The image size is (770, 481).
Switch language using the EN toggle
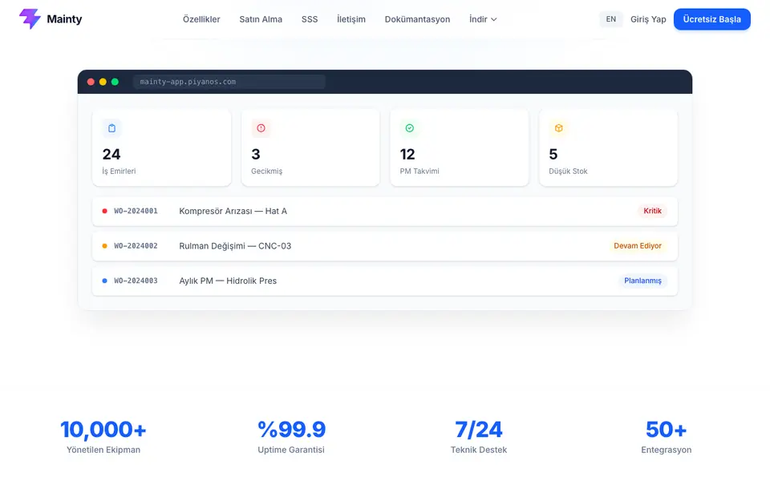(x=611, y=19)
